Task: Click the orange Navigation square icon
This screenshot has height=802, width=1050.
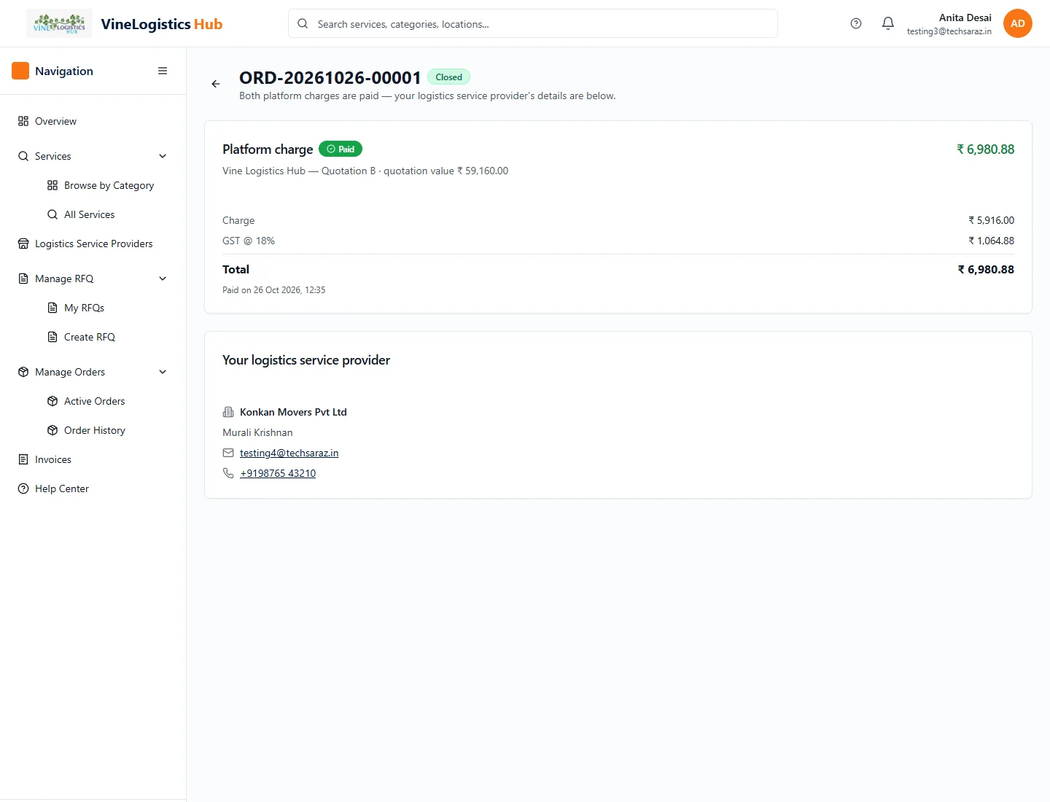Action: [20, 71]
